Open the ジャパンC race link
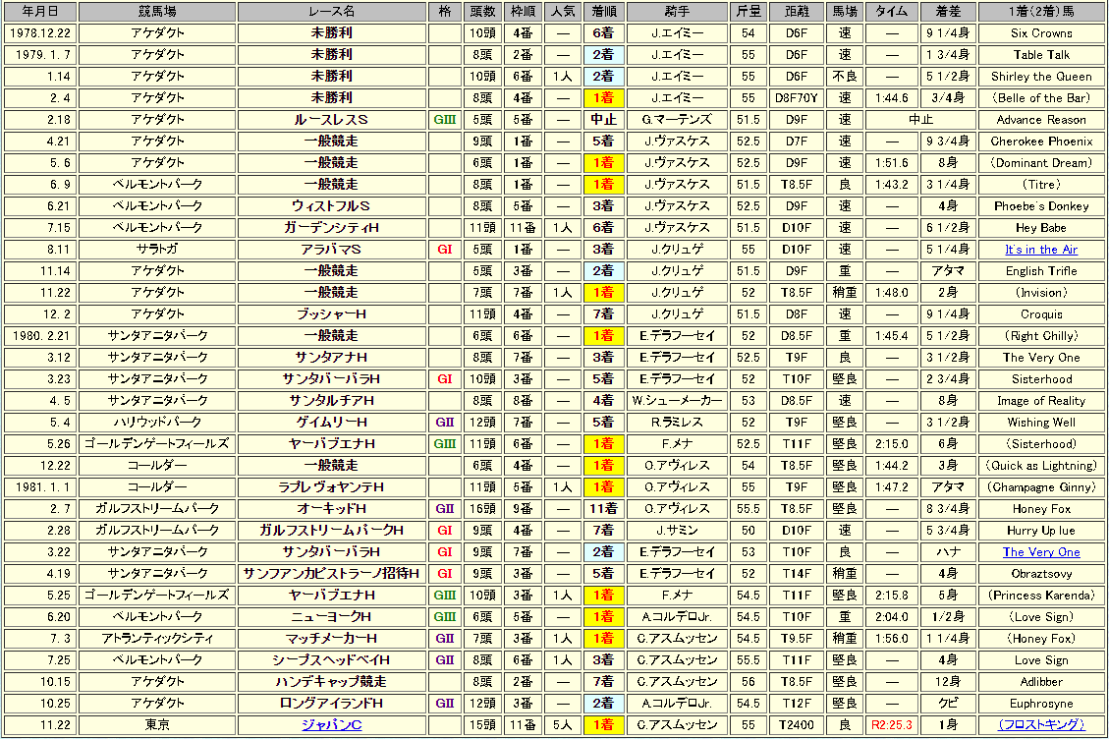The image size is (1109, 739). tap(332, 725)
